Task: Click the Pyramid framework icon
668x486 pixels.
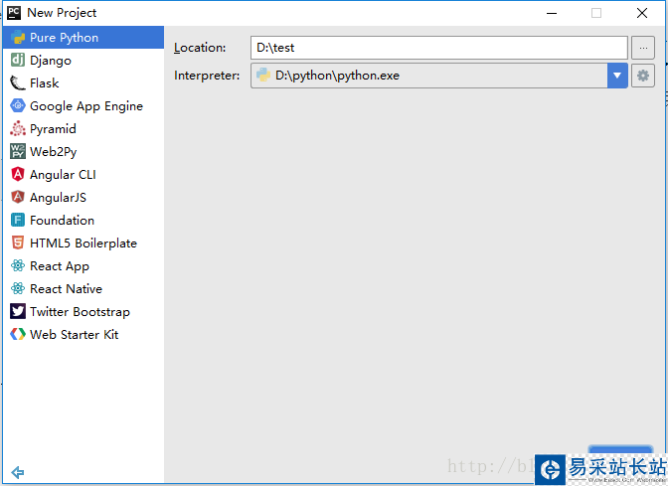Action: pos(18,129)
